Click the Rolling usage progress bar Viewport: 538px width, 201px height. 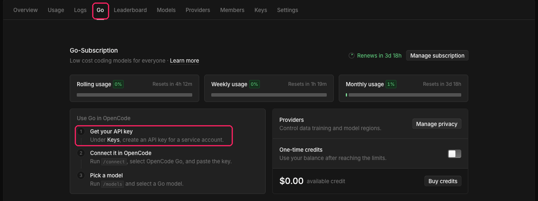point(134,95)
